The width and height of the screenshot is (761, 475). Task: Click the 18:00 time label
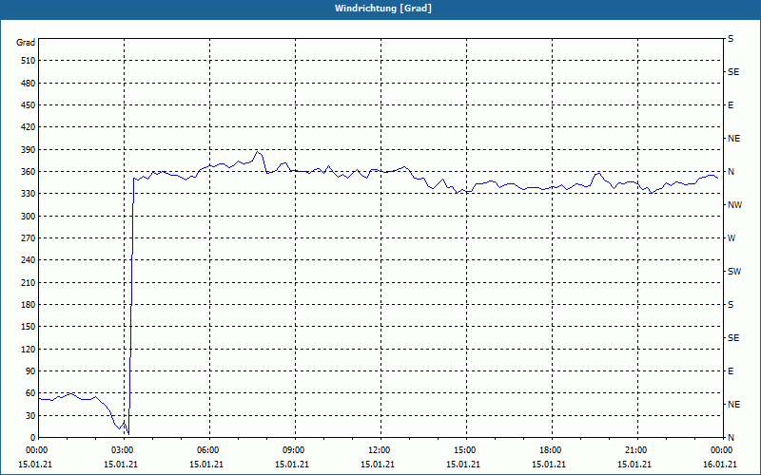[x=549, y=450]
